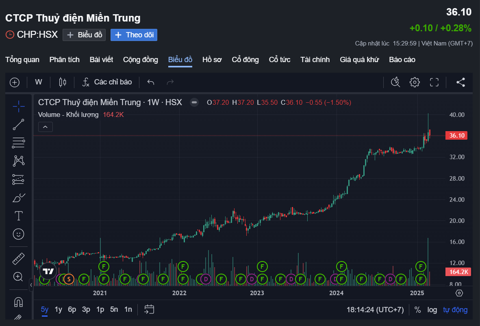Select the crosshair cursor tool
Image resolution: width=480 pixels, height=326 pixels.
(18, 106)
